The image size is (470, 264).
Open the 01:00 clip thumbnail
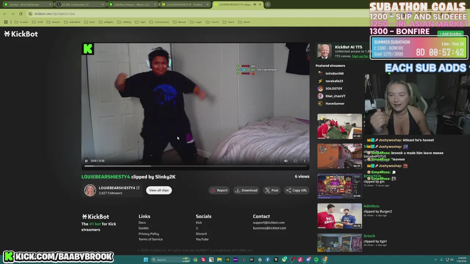click(340, 126)
